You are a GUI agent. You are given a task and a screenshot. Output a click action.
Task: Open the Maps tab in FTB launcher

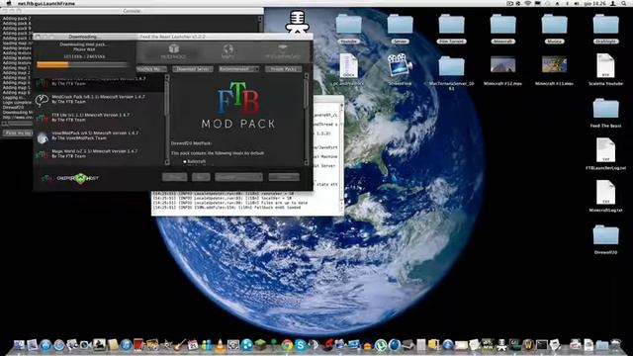228,51
